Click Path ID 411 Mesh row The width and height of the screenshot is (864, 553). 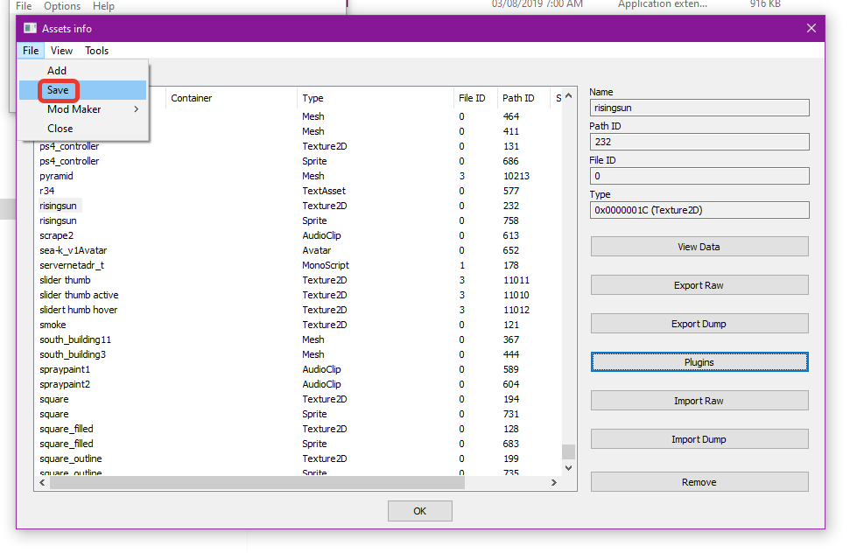point(355,131)
